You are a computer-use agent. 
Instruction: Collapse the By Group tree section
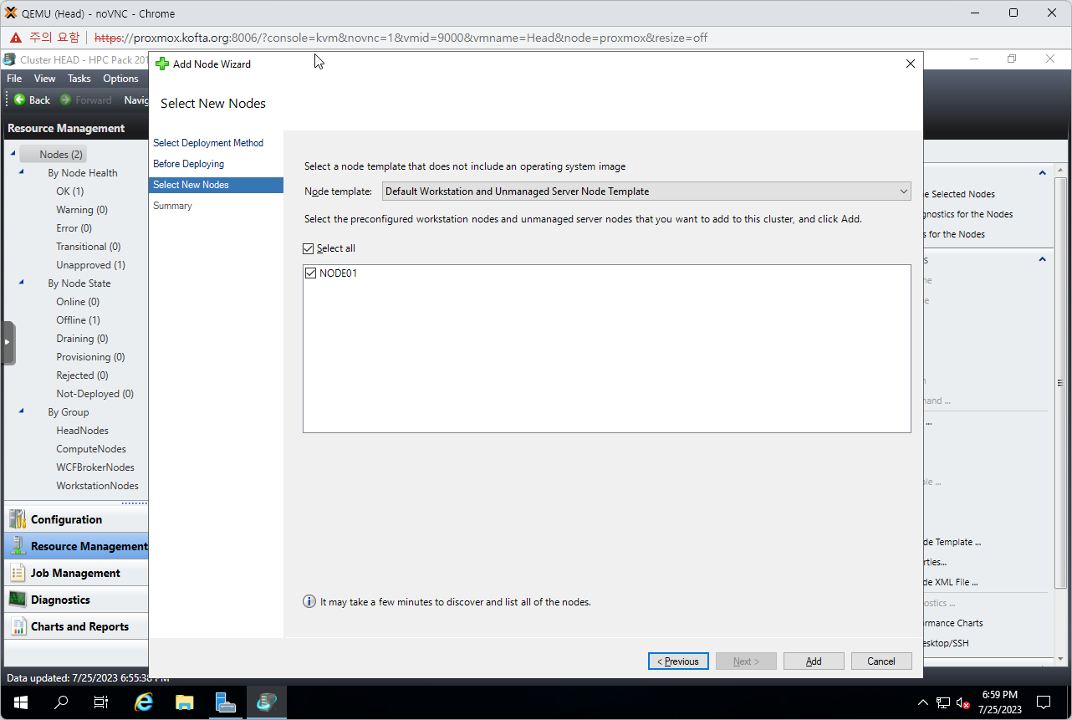[21, 411]
